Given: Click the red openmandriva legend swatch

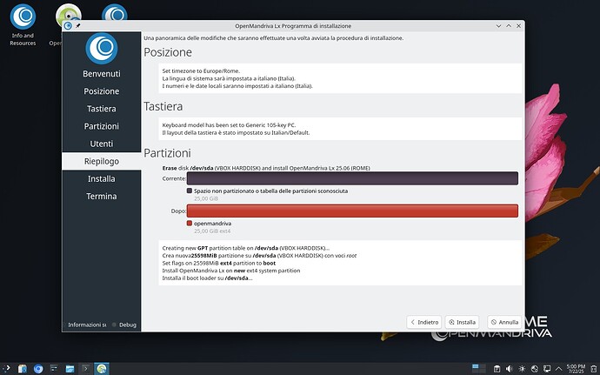Looking at the screenshot, I should point(190,224).
